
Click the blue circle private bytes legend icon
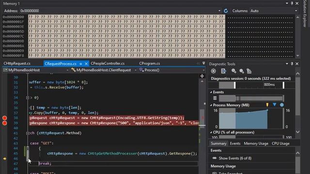(282, 105)
